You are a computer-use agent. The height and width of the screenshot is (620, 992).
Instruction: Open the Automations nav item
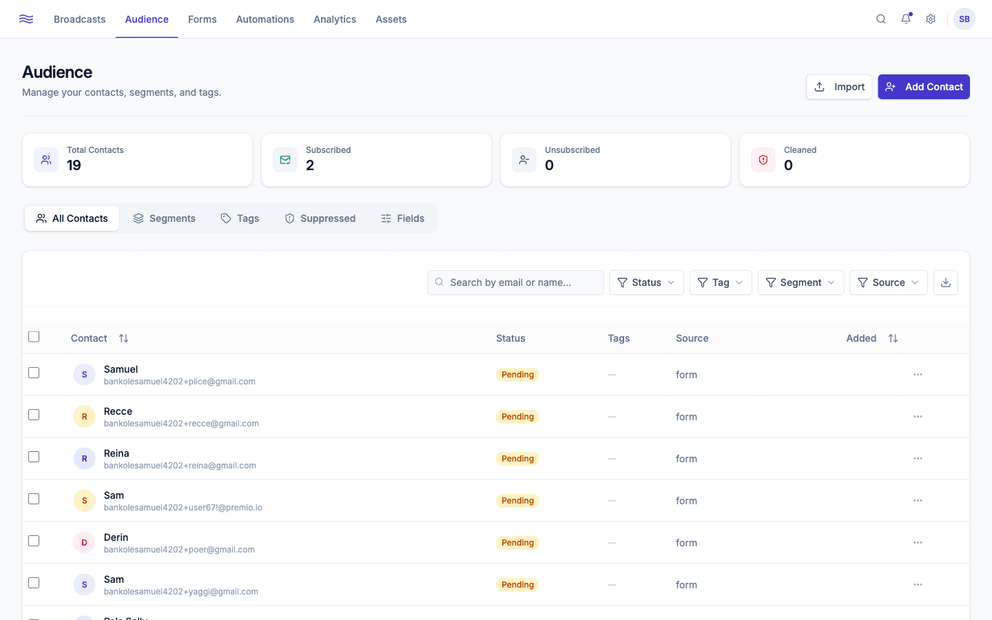coord(265,19)
